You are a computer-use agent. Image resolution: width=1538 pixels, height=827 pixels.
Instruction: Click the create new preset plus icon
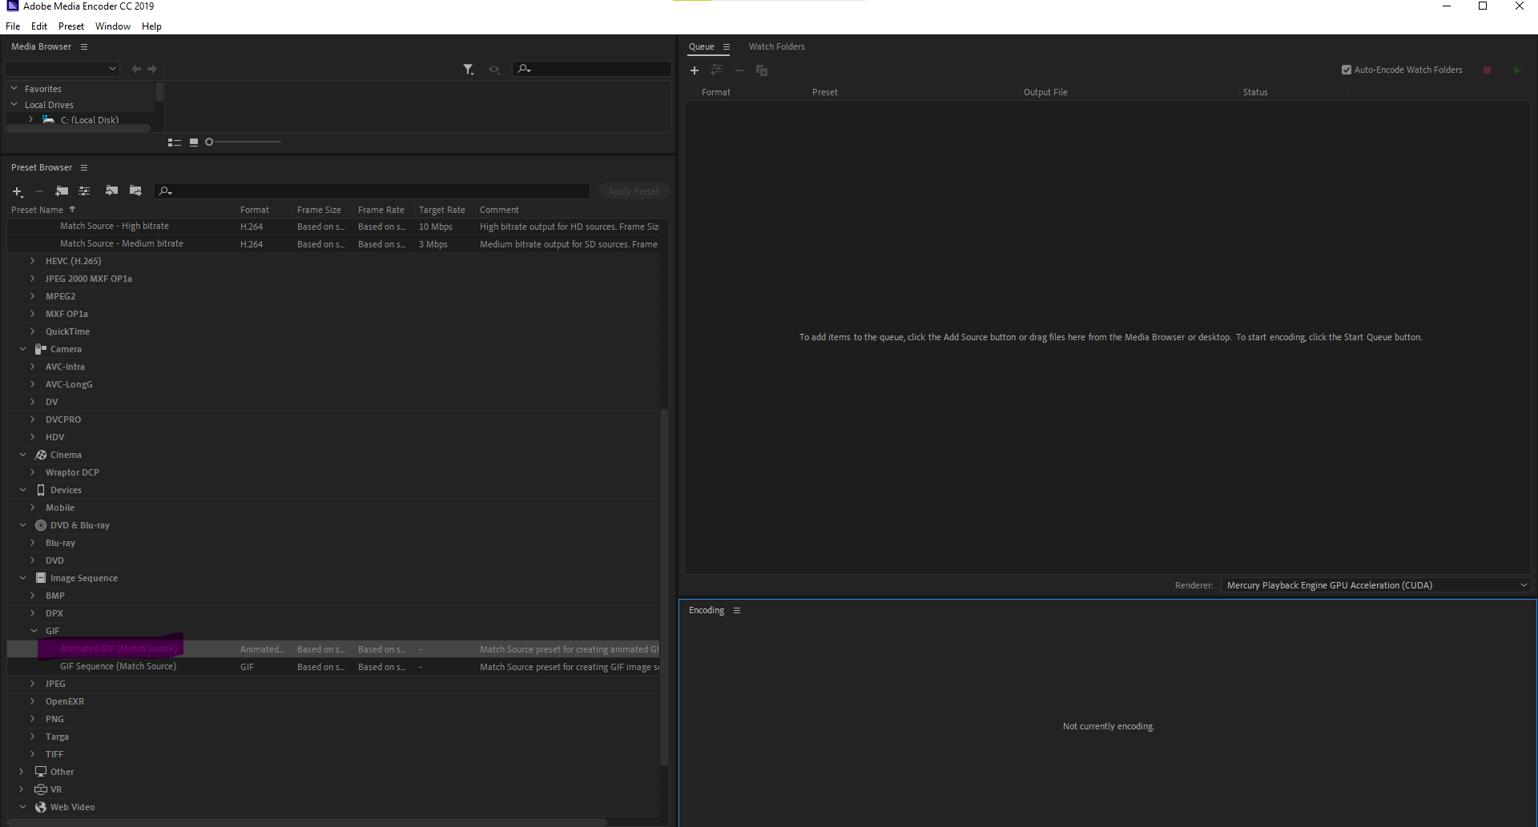coord(18,191)
